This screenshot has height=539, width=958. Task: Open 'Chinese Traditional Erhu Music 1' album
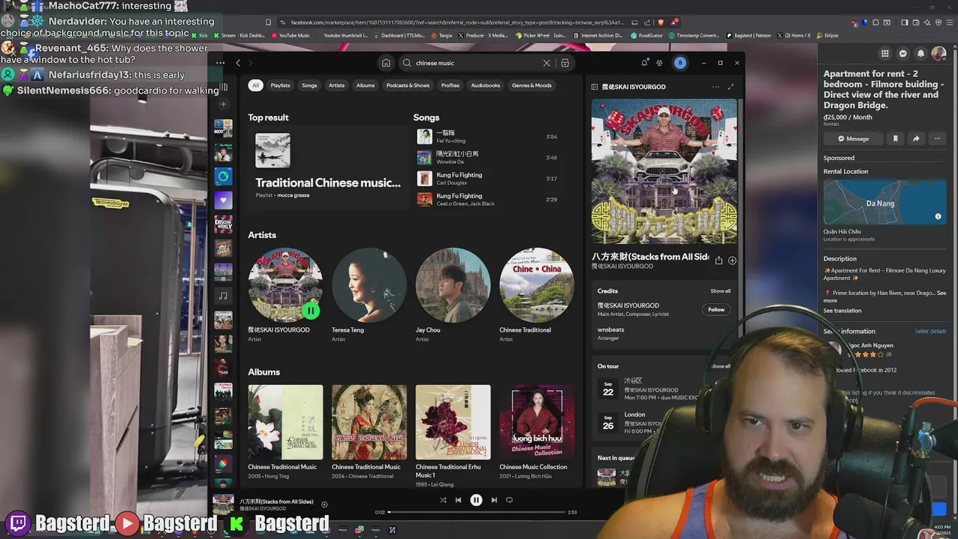[x=453, y=436]
